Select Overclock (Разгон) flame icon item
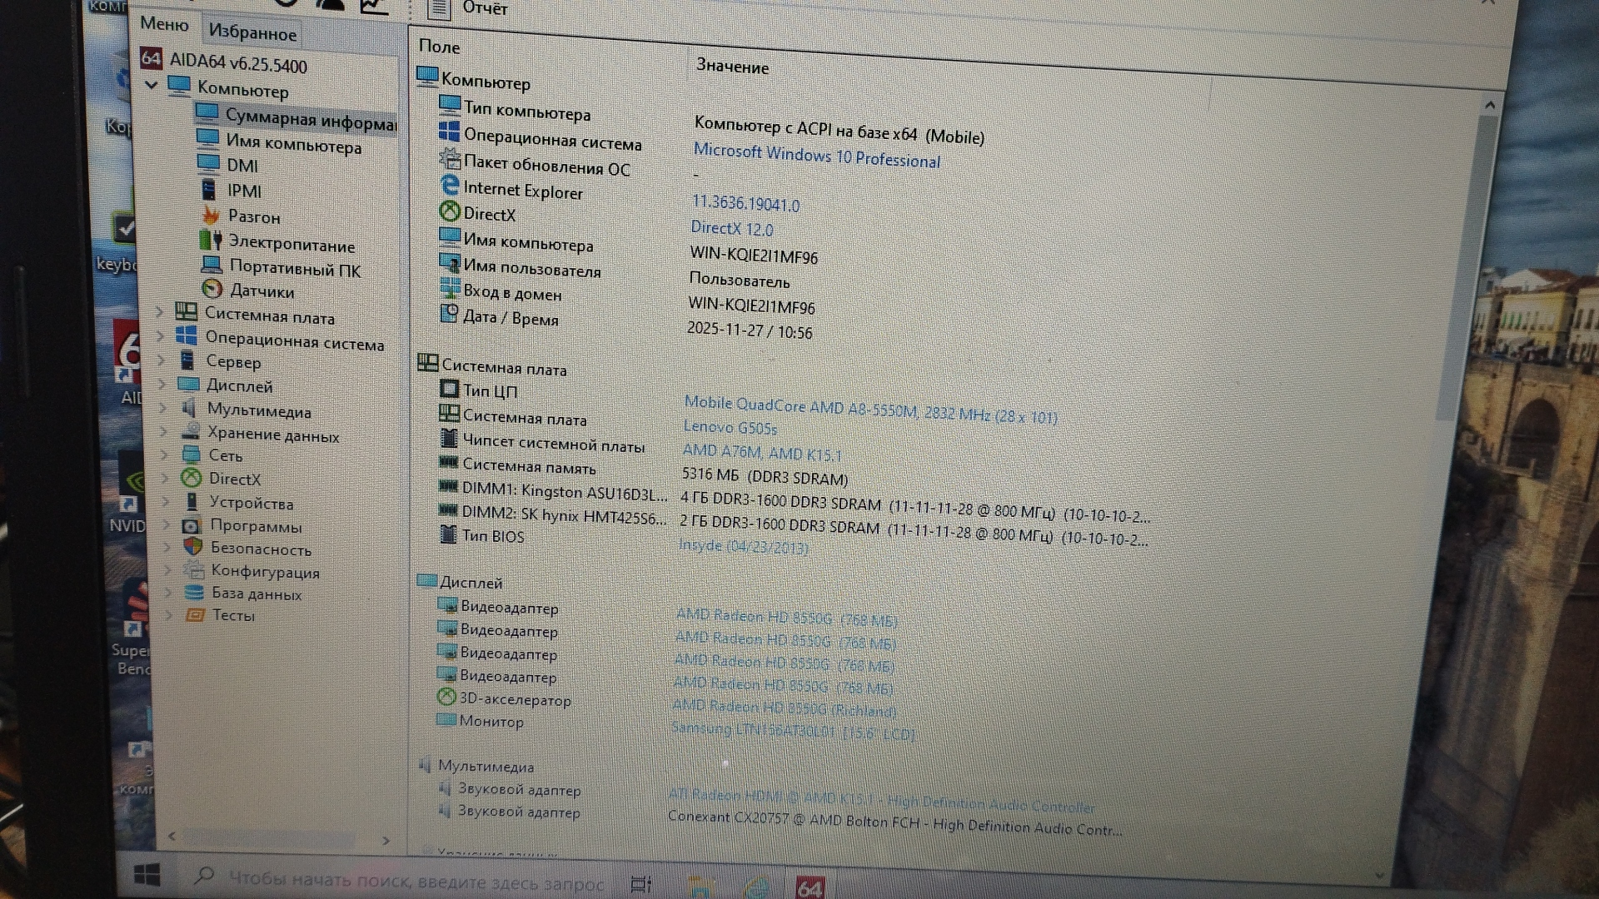1599x899 pixels. (x=253, y=217)
